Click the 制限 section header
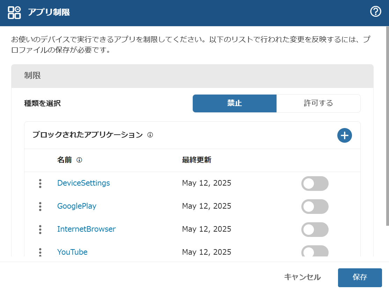Image resolution: width=389 pixels, height=291 pixels. pos(192,76)
